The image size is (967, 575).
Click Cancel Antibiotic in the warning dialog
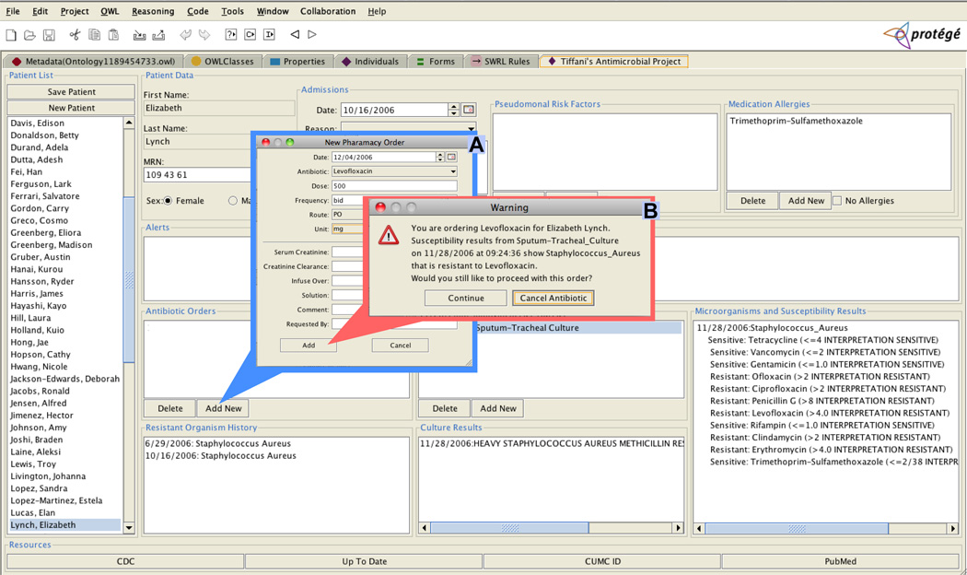(x=553, y=299)
